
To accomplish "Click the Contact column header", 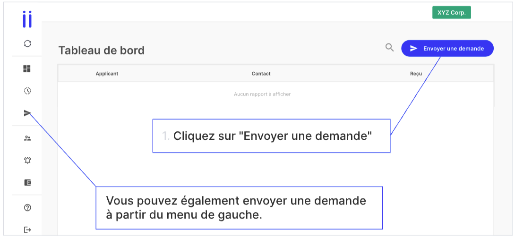I will click(x=261, y=74).
